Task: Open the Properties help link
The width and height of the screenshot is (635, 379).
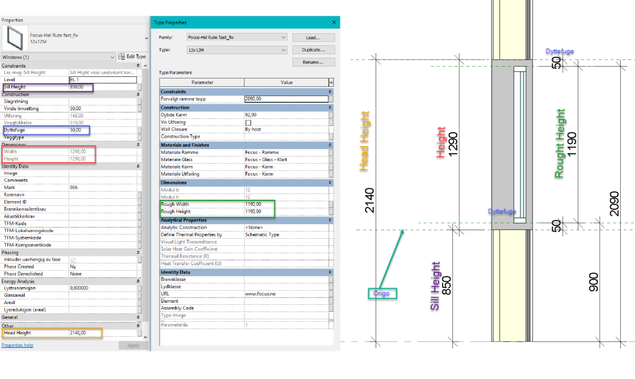Action: [x=18, y=345]
